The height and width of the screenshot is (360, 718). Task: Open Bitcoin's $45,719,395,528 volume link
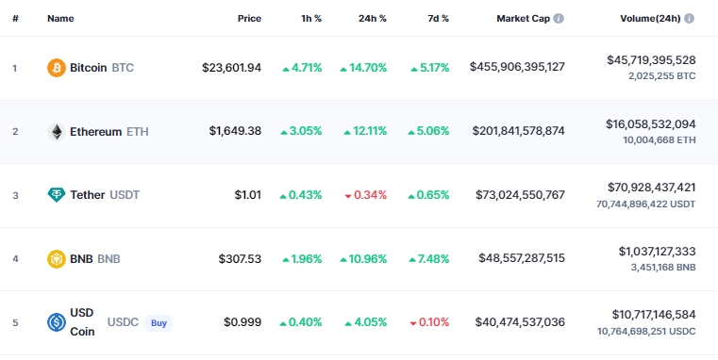pyautogui.click(x=651, y=60)
